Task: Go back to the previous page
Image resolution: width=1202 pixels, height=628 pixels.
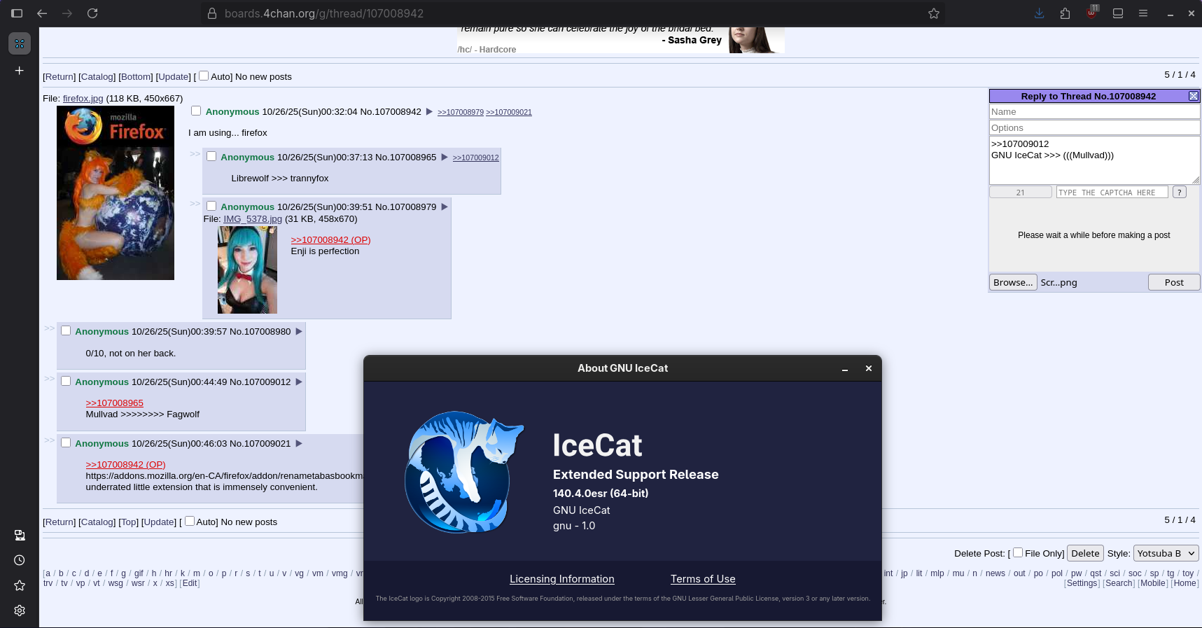Action: point(42,13)
